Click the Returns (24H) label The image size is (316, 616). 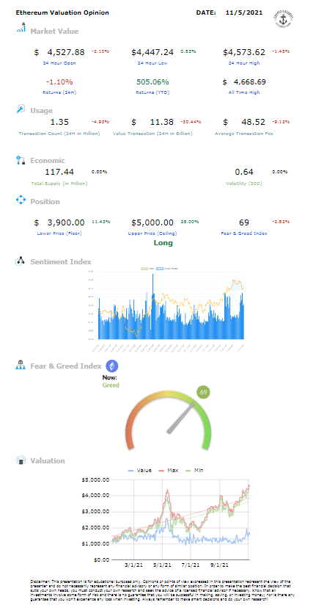(59, 93)
